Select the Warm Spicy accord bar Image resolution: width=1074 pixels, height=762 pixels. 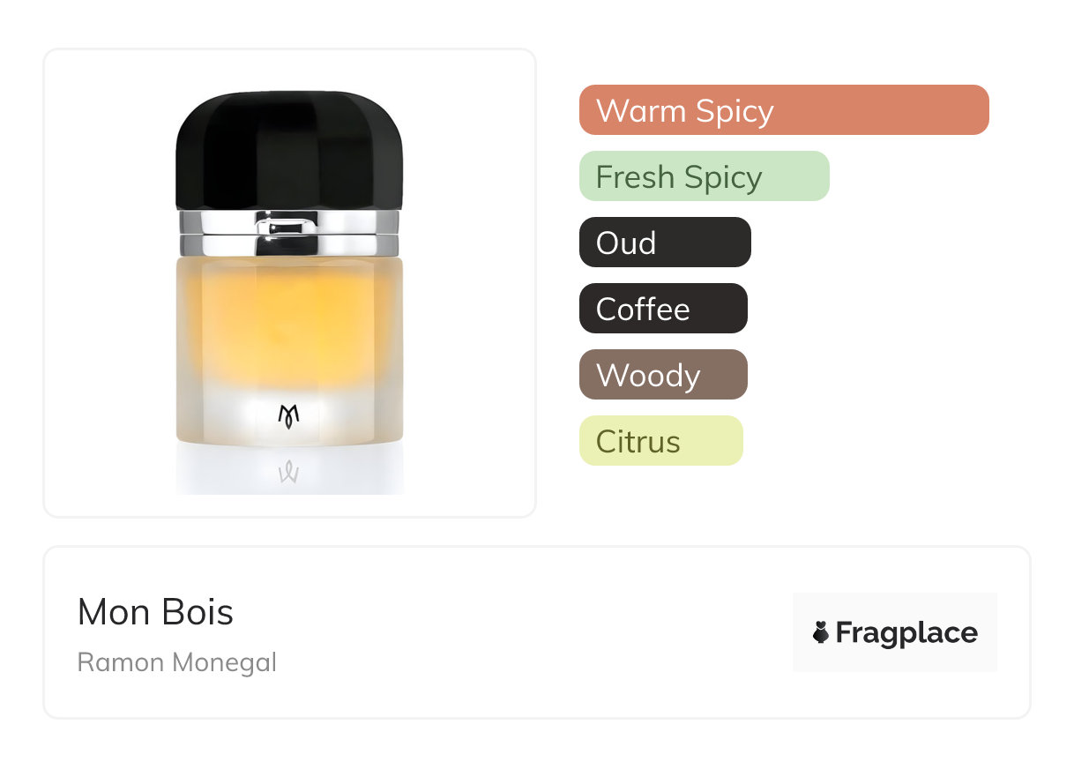tap(783, 110)
